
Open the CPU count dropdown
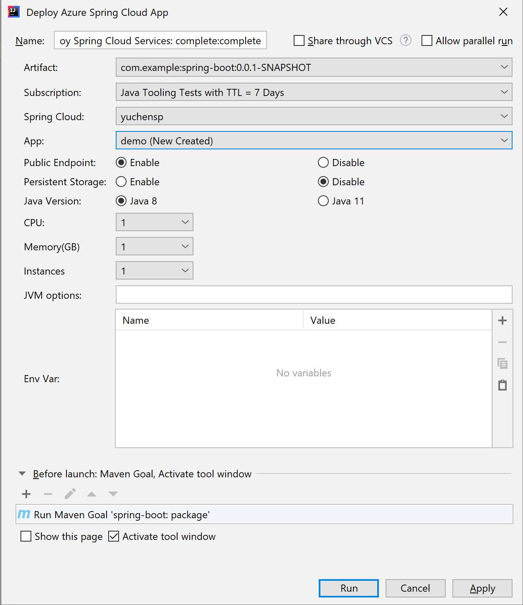(x=155, y=222)
